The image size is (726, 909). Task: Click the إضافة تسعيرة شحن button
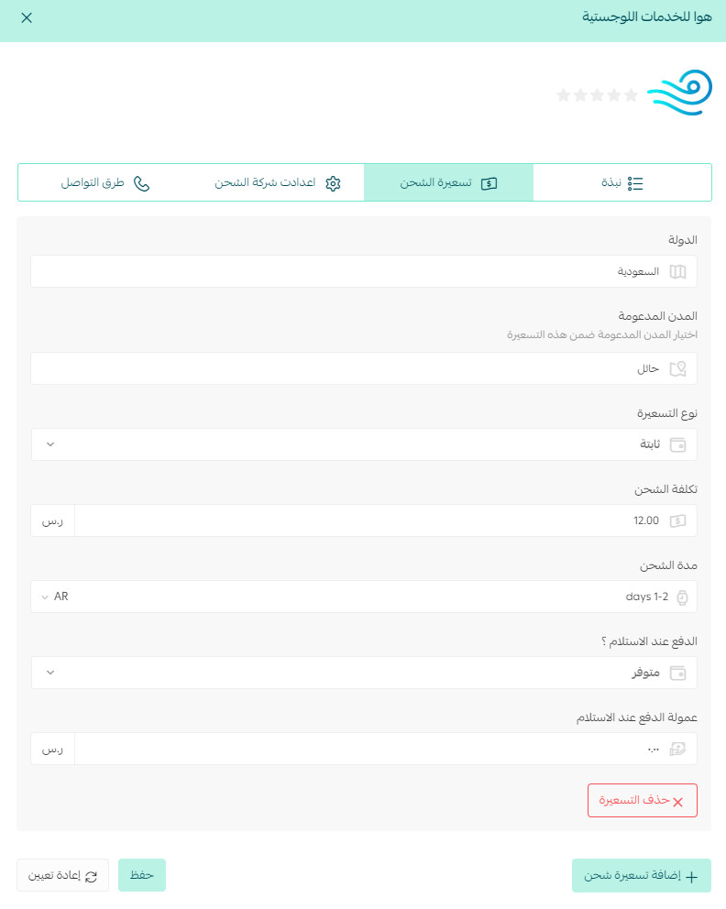click(642, 875)
